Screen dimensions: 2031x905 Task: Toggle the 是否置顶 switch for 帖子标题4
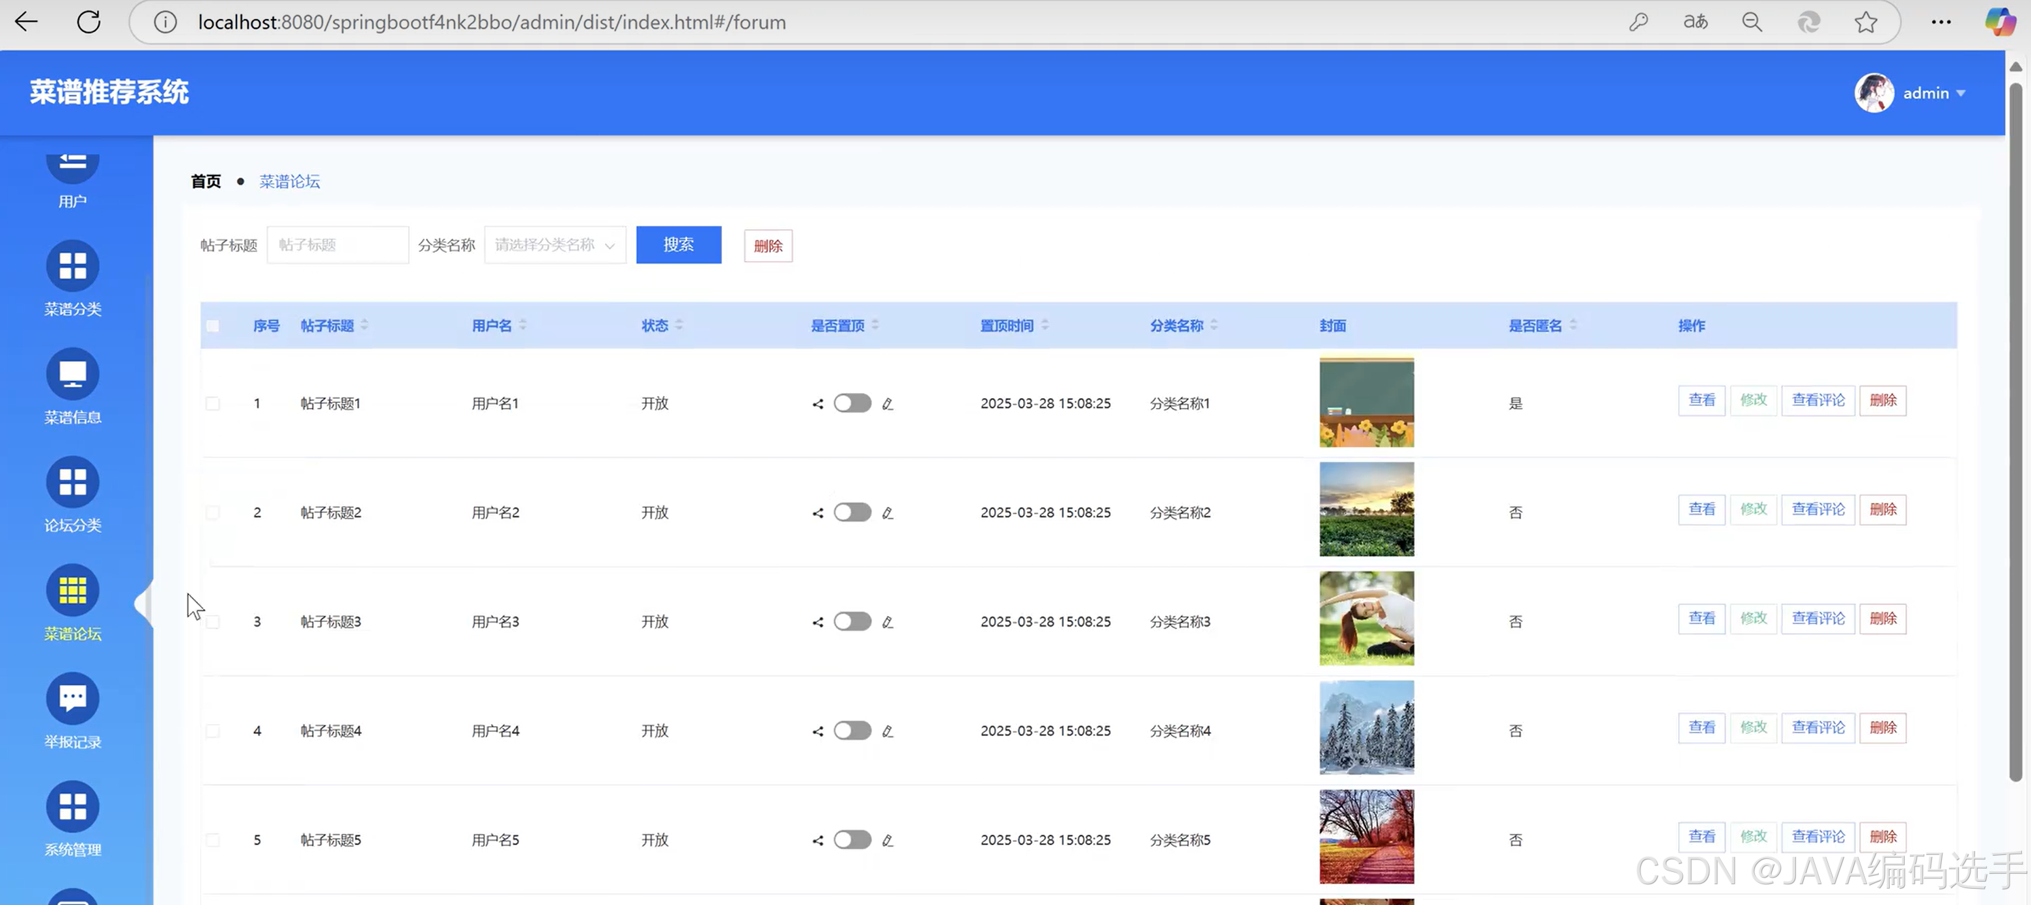tap(852, 730)
